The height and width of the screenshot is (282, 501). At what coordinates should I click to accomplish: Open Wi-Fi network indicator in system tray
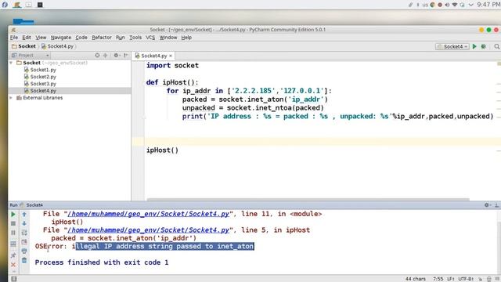click(x=455, y=5)
